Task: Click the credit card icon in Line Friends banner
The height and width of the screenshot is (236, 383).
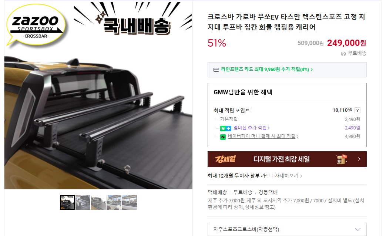Action: click(216, 70)
